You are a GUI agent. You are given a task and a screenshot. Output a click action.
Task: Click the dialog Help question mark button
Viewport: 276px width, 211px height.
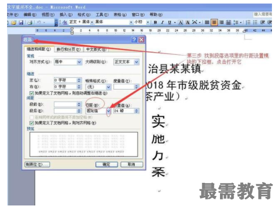(134, 40)
